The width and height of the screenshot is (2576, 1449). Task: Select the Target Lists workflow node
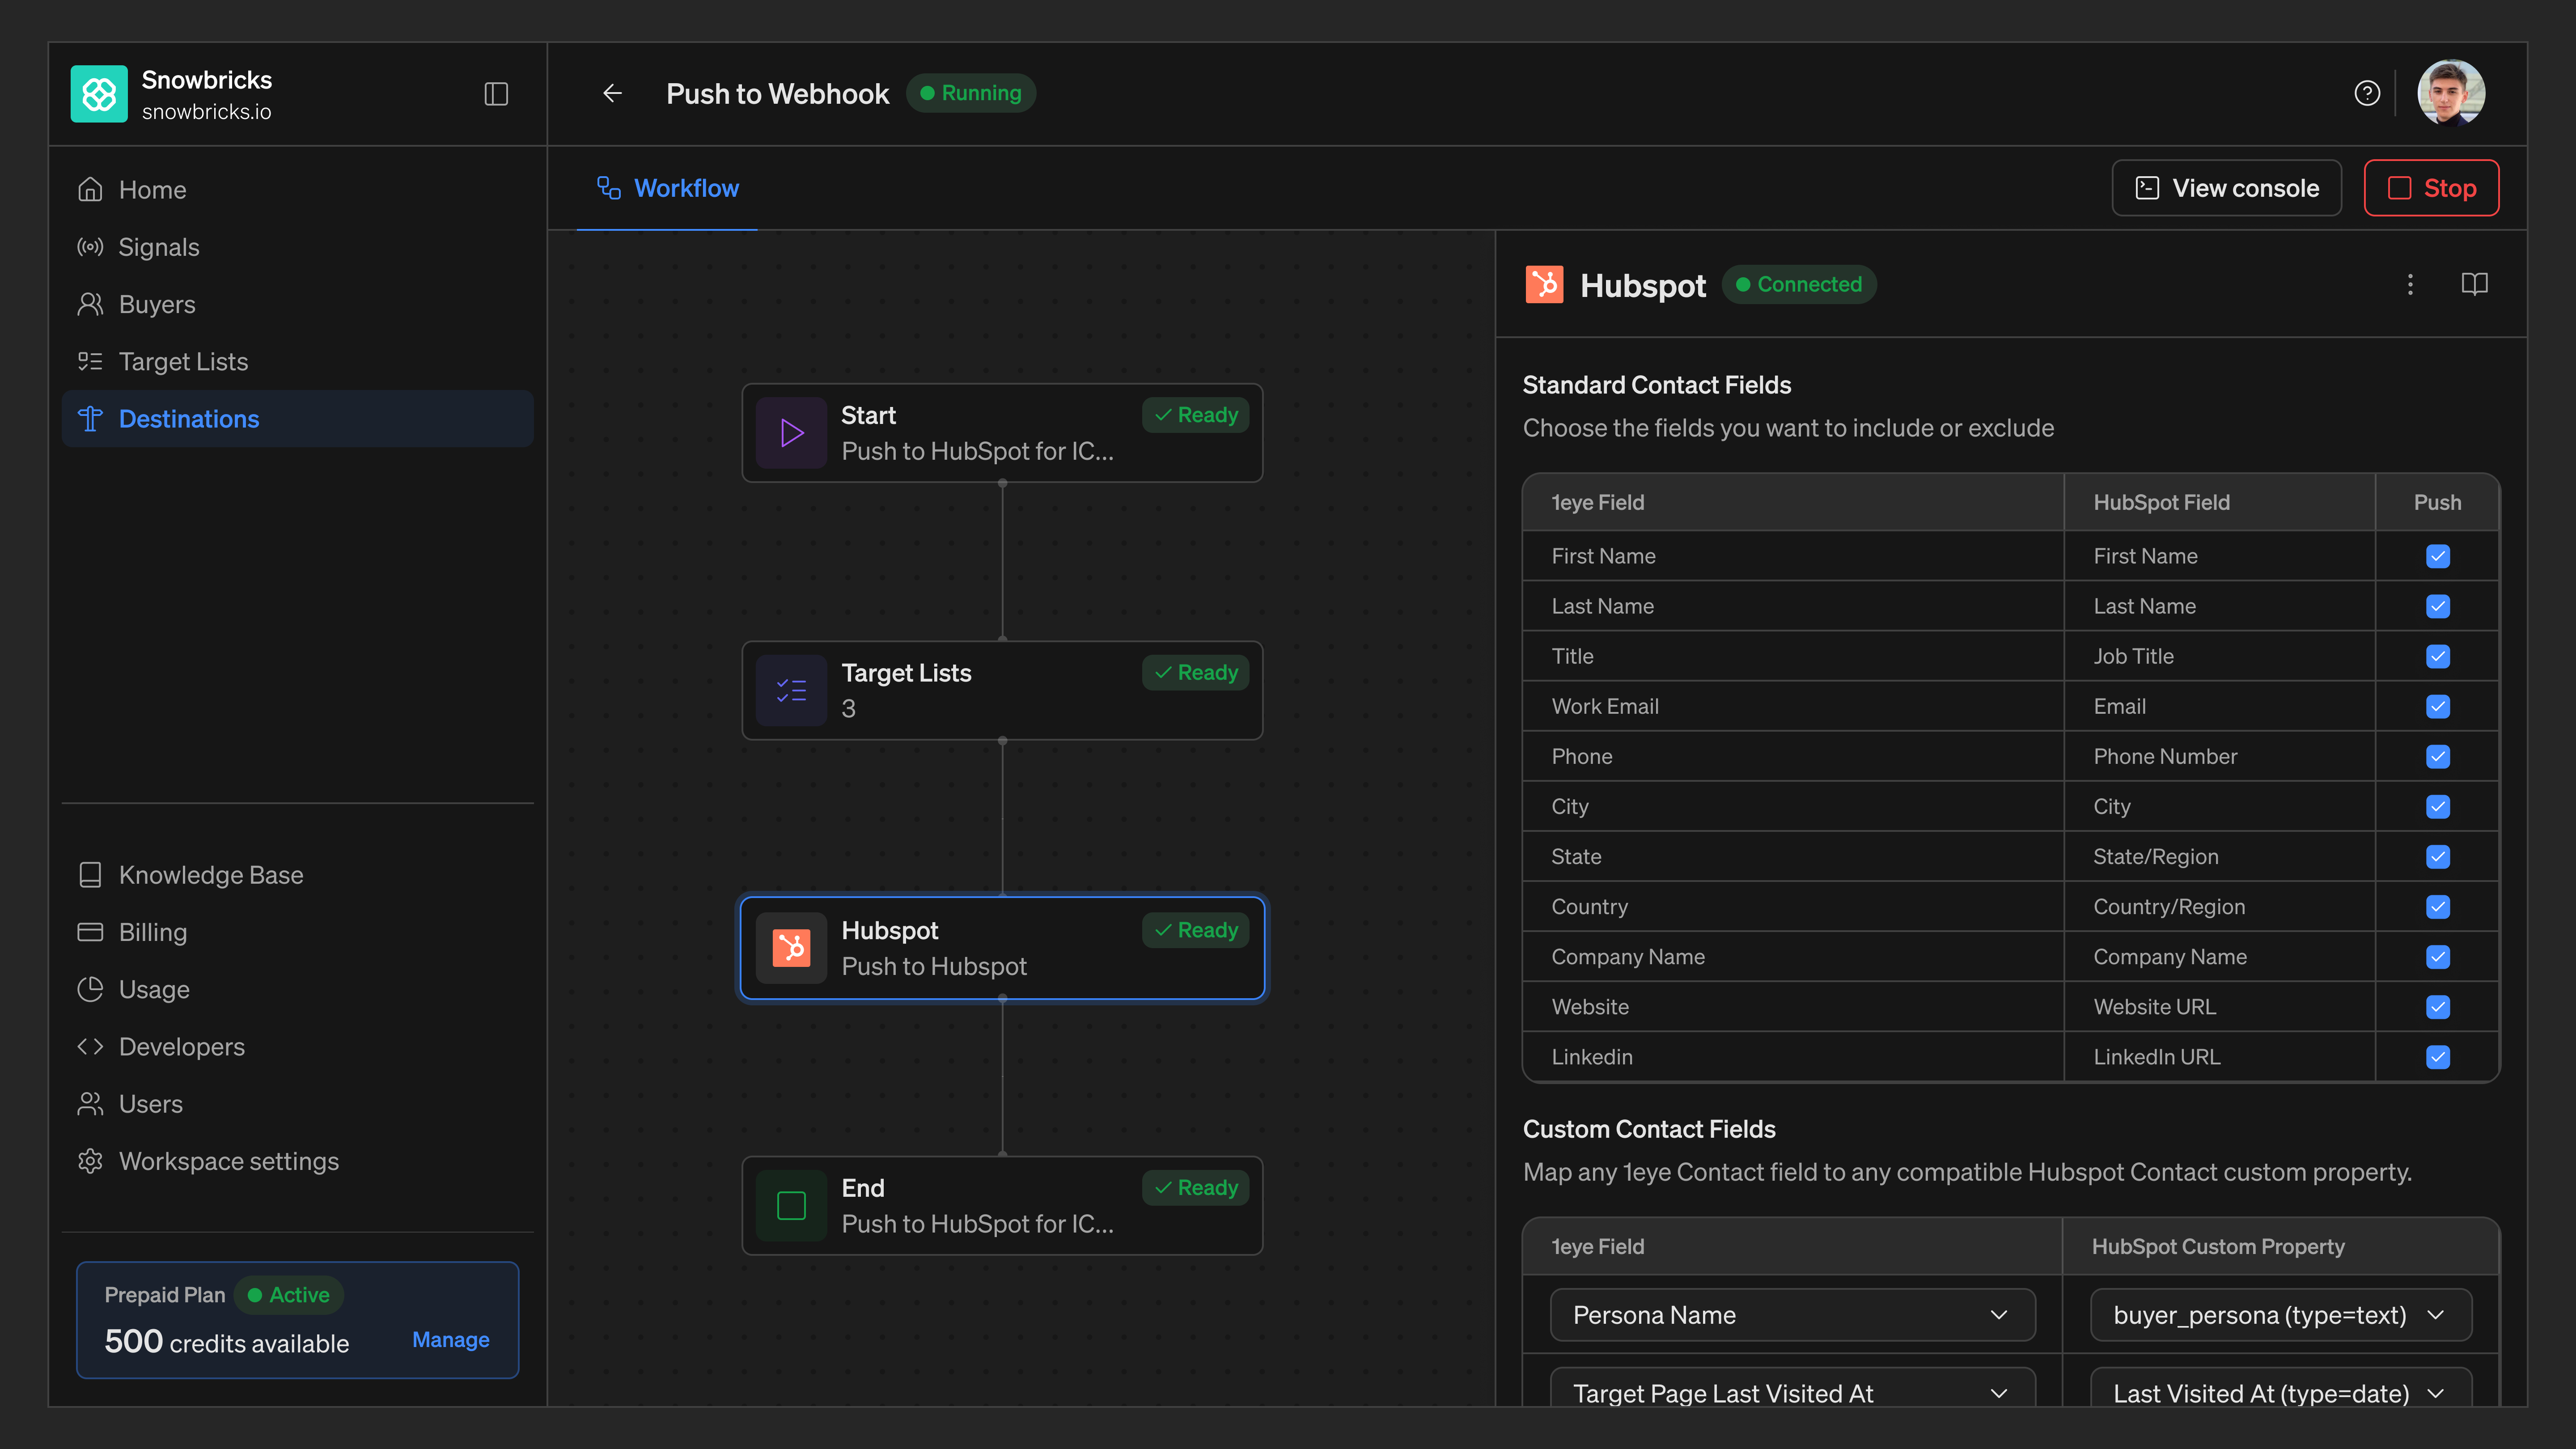pos(1002,691)
